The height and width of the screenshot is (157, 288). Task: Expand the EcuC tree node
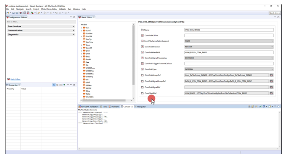(82, 56)
